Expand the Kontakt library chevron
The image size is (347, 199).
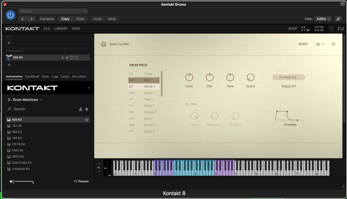[89, 88]
